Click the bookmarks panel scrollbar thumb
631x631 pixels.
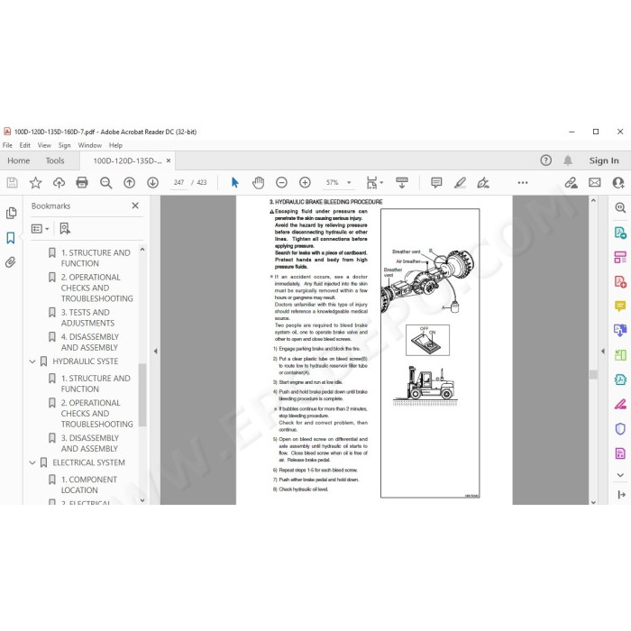coord(142,395)
